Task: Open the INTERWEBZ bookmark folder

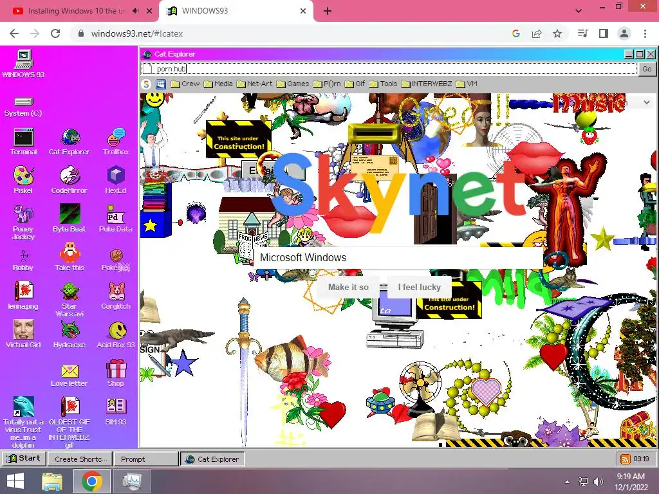Action: pos(427,84)
